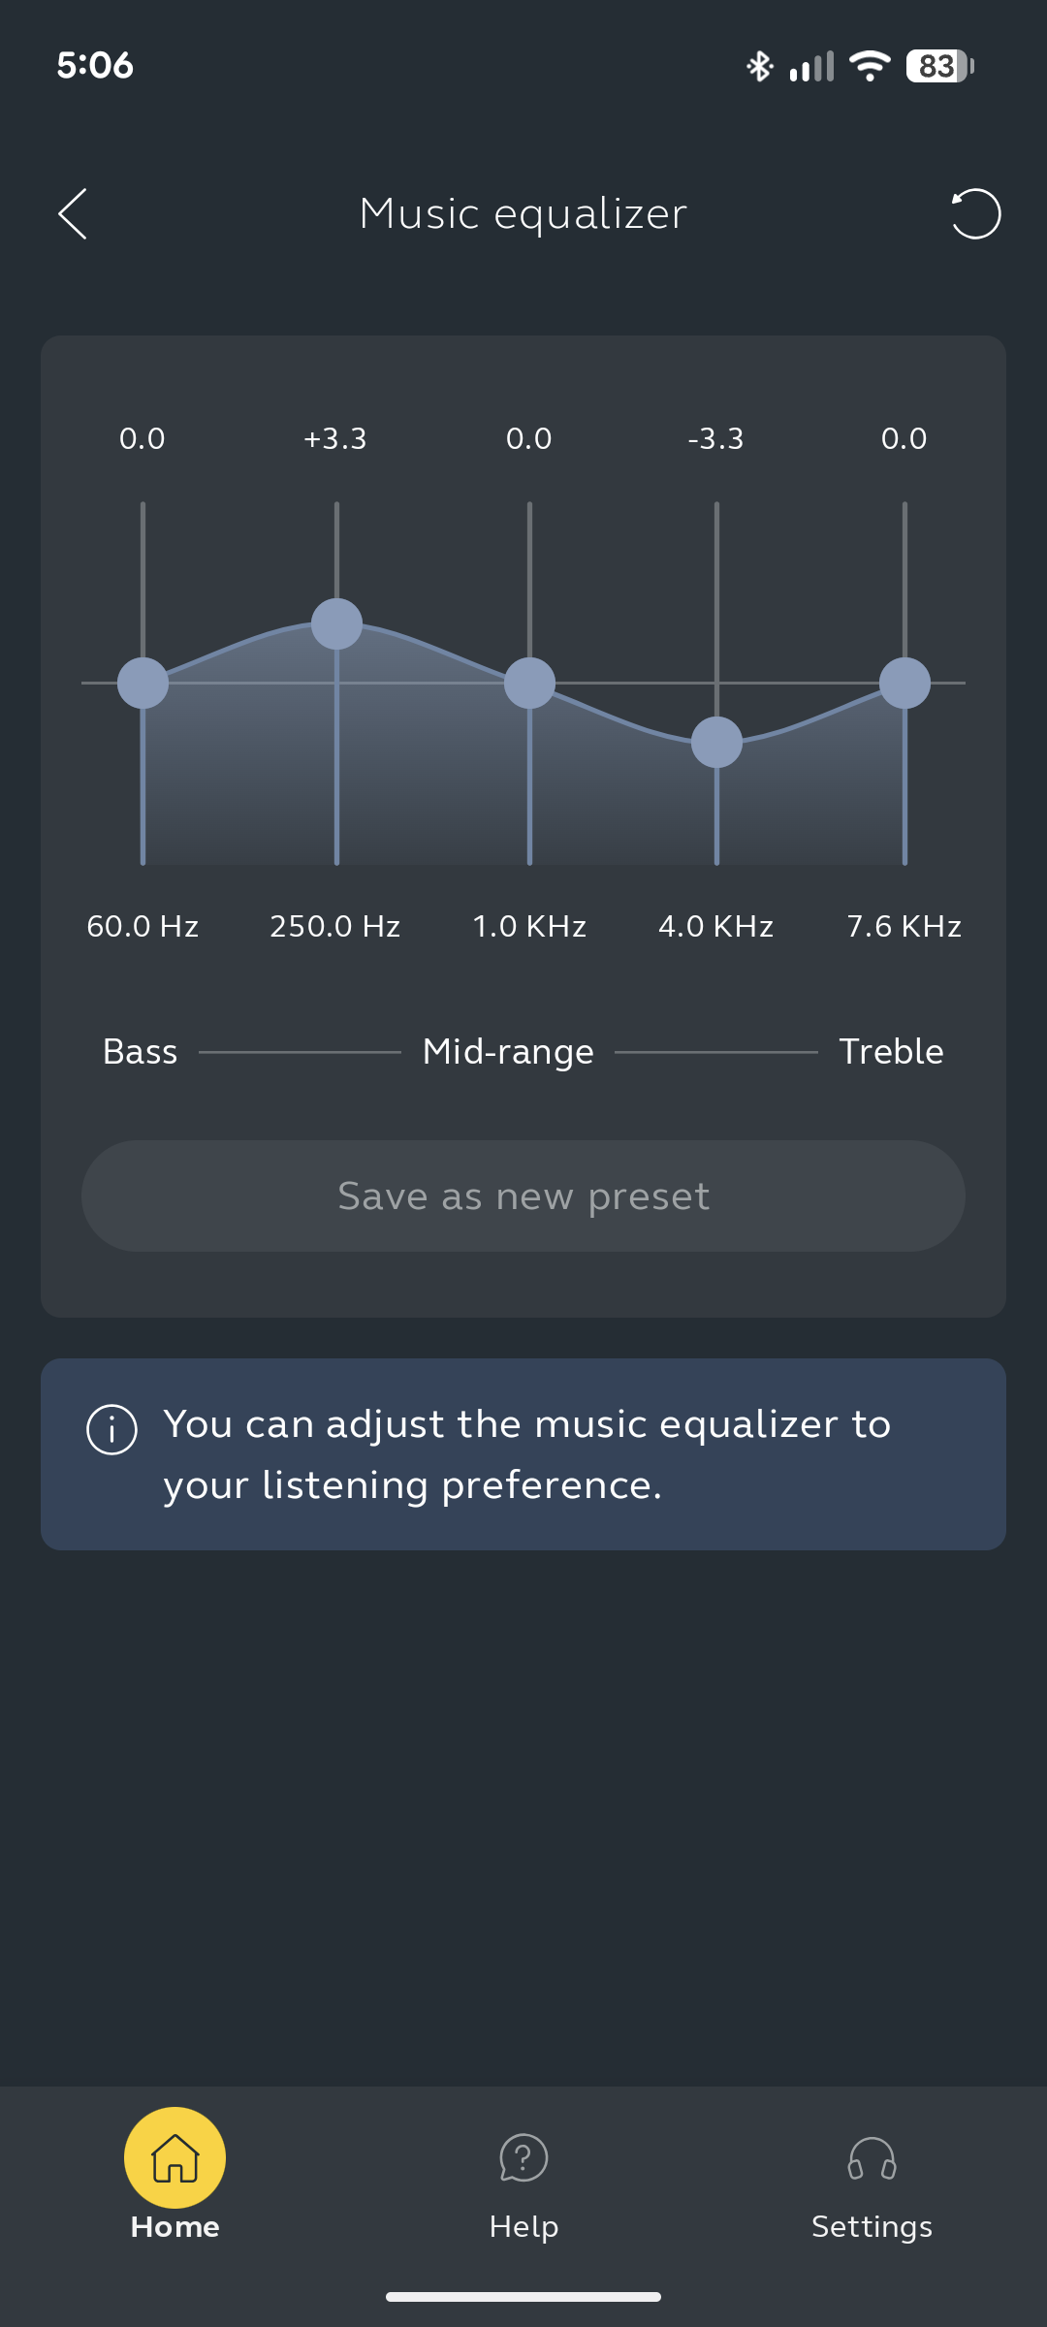
Task: Tap the back arrow icon
Action: coord(73,213)
